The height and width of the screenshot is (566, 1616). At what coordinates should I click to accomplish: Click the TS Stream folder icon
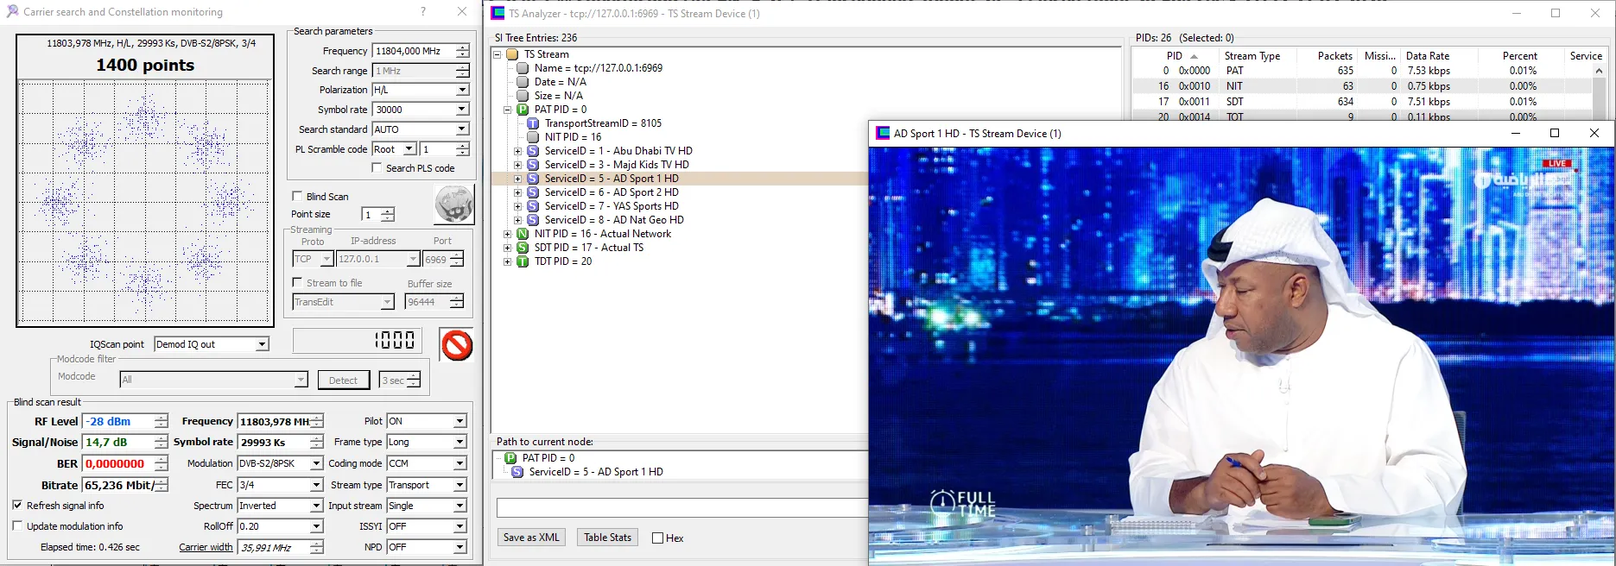click(x=512, y=54)
